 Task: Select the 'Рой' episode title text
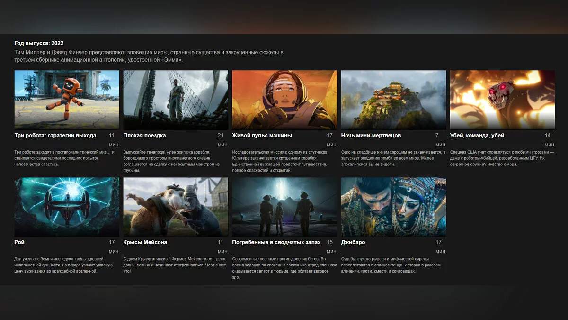[19, 242]
